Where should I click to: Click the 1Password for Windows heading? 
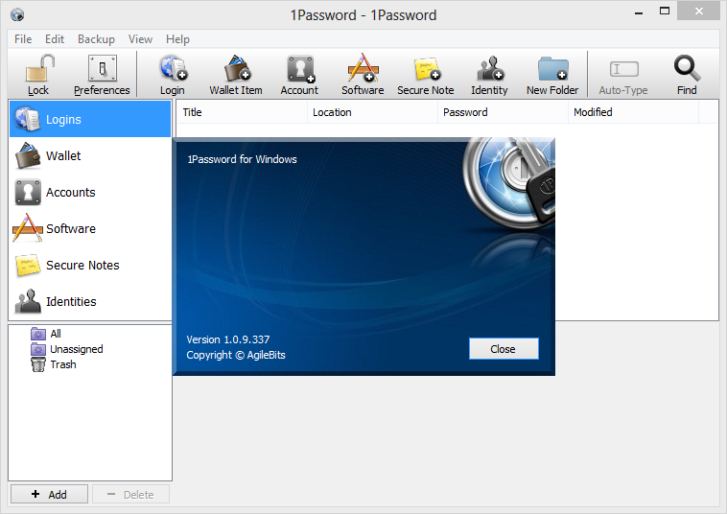(x=242, y=159)
